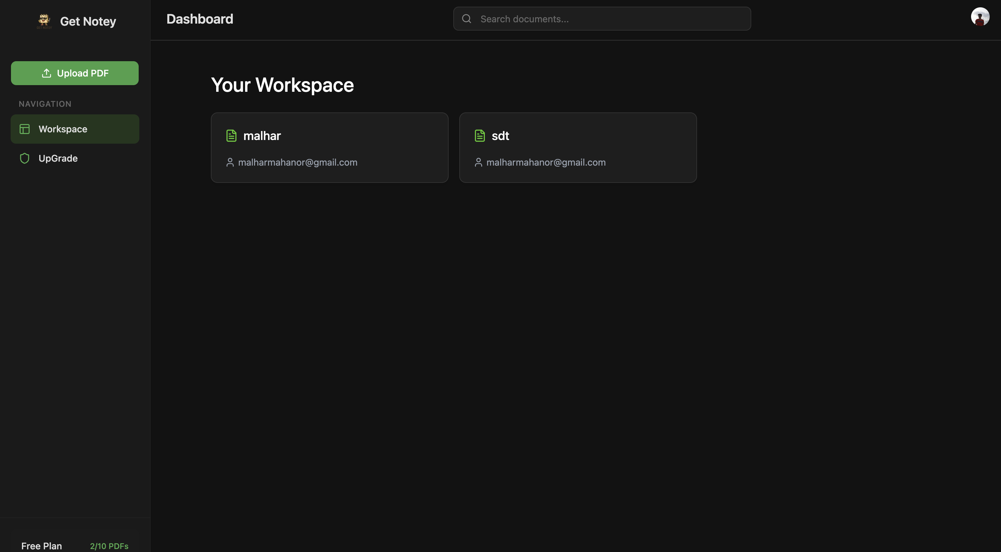Click the malhar document file icon

[231, 136]
